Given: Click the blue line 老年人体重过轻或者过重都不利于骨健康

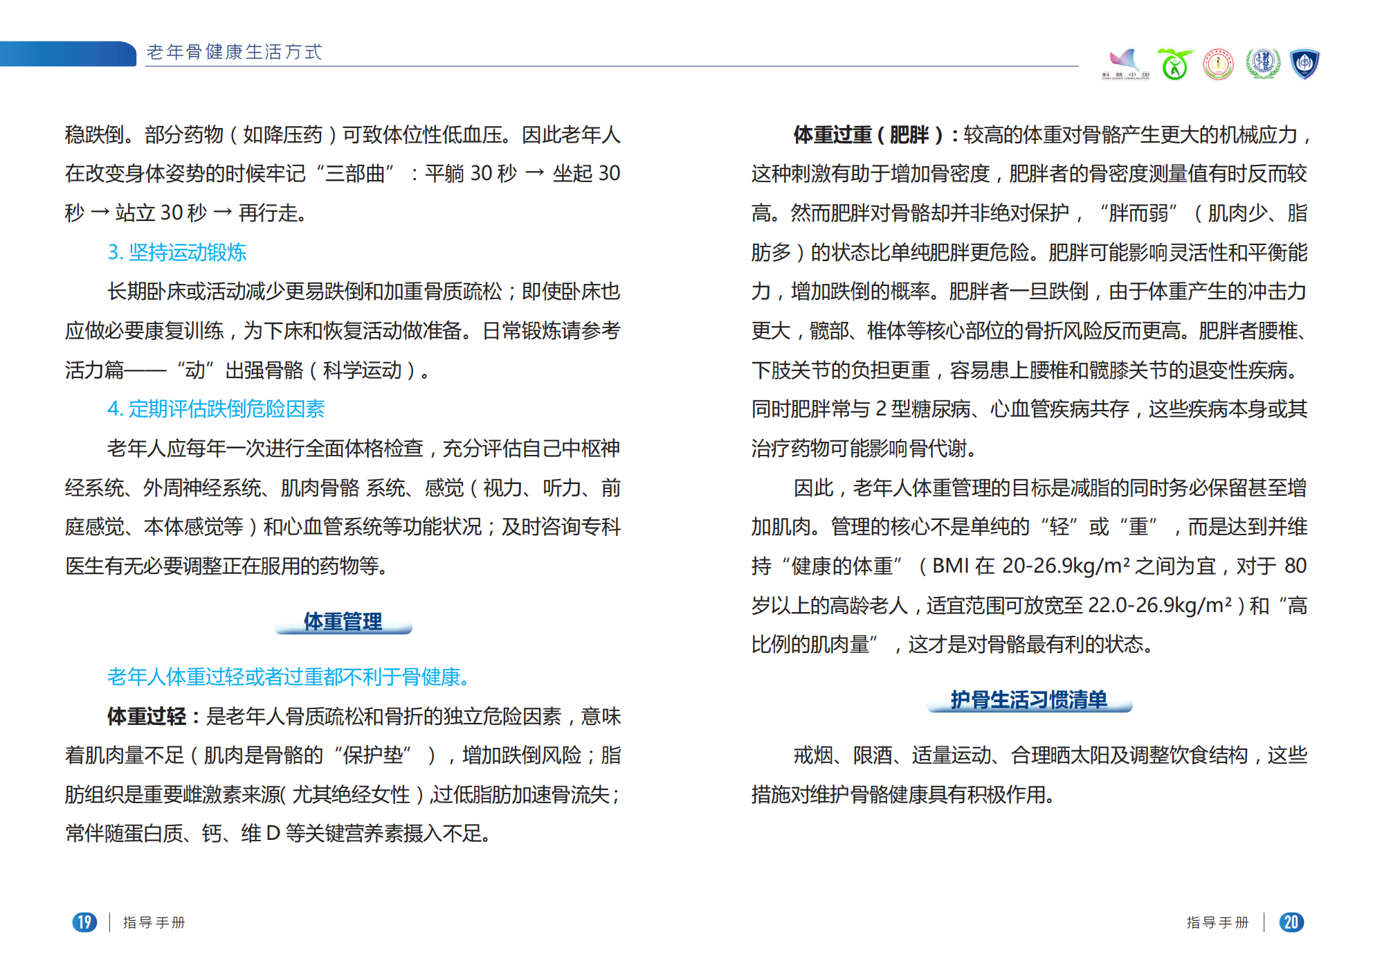Looking at the screenshot, I should 289,676.
